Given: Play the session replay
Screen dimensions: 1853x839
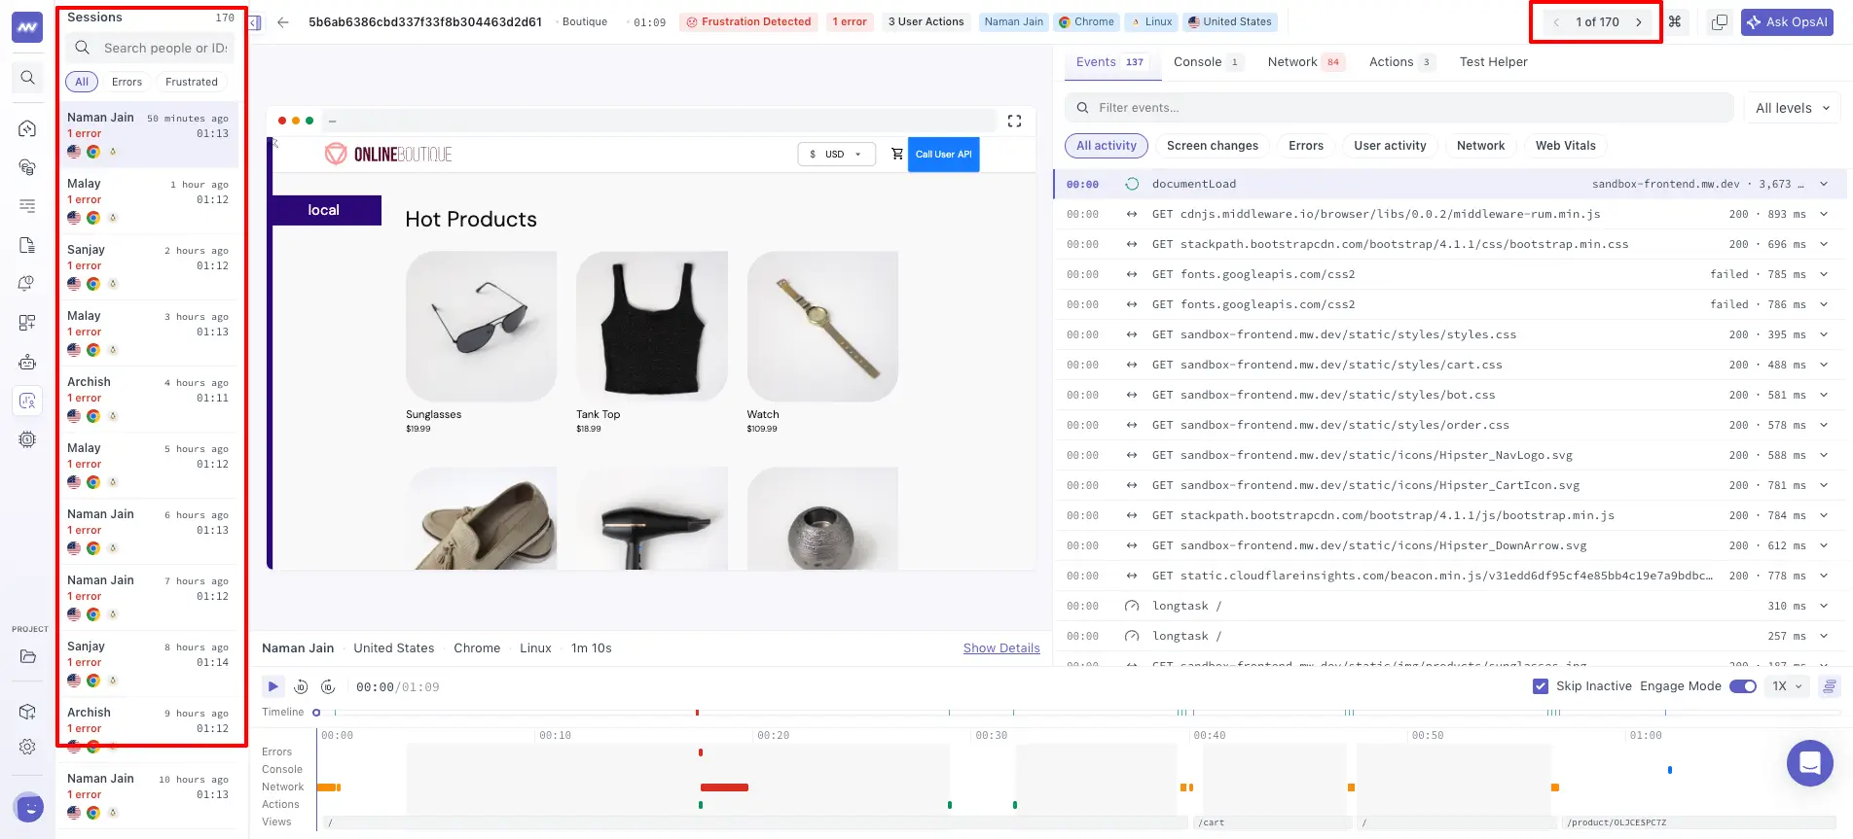Looking at the screenshot, I should click(x=273, y=686).
